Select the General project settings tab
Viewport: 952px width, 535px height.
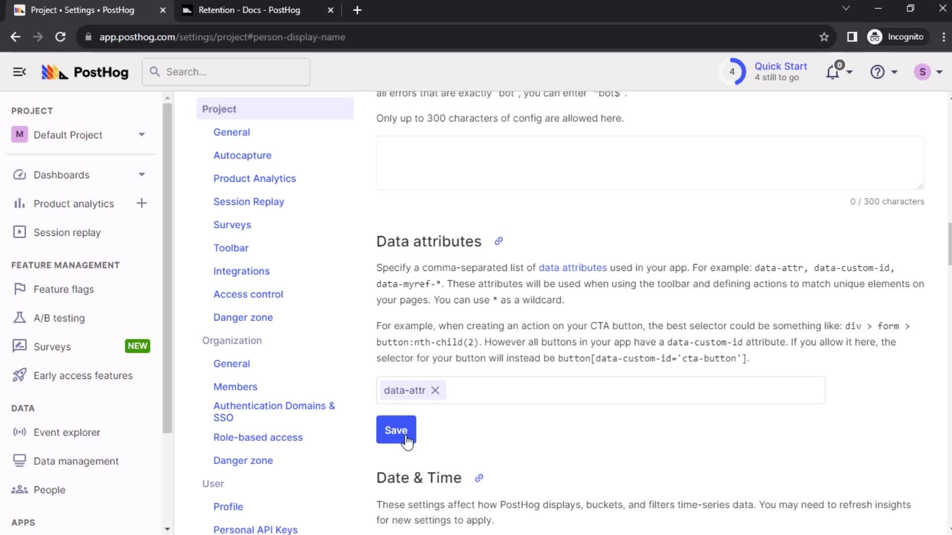coord(232,132)
